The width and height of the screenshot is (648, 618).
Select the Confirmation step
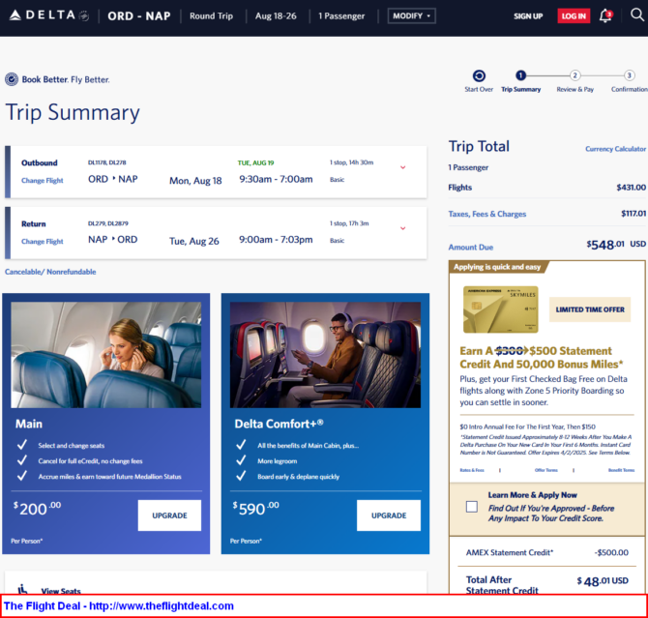click(x=629, y=75)
